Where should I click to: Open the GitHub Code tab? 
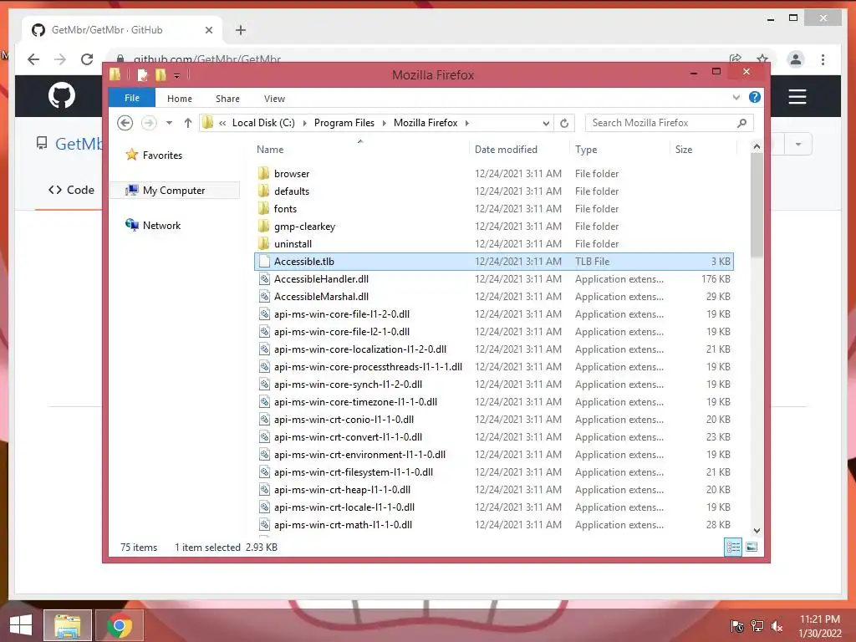[x=72, y=190]
